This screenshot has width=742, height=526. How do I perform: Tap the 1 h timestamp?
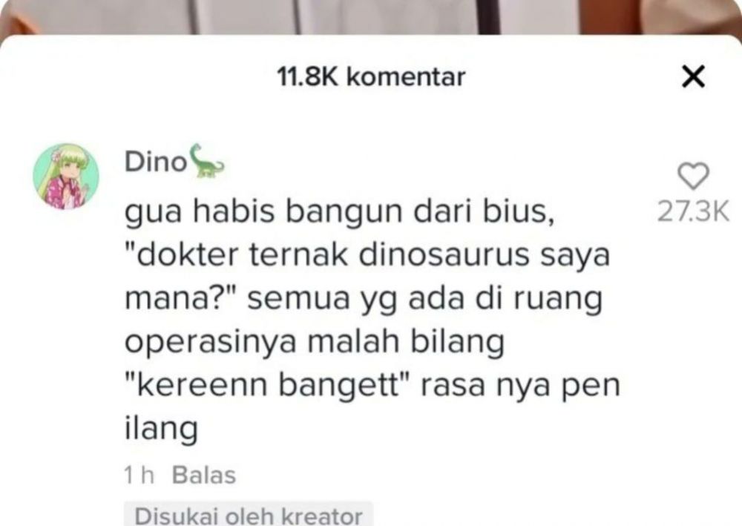pyautogui.click(x=139, y=475)
